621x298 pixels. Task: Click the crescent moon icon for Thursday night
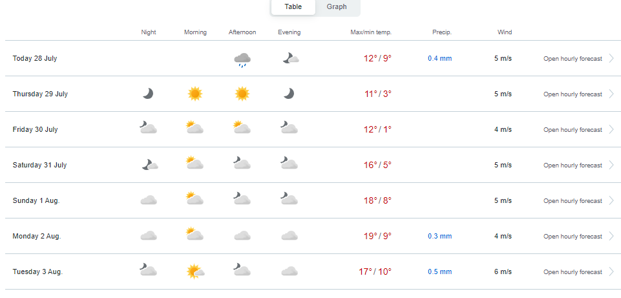[148, 94]
